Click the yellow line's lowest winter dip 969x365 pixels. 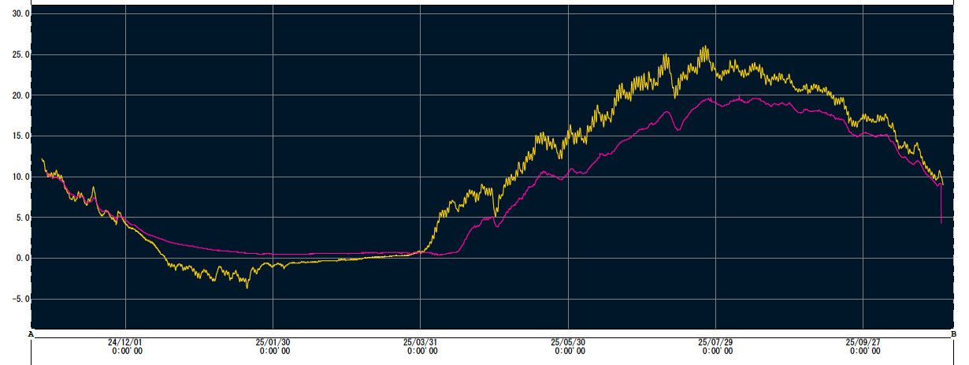coord(247,288)
